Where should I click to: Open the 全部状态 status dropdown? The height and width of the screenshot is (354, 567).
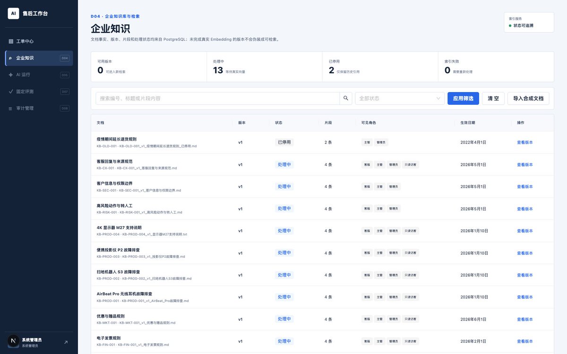[400, 98]
